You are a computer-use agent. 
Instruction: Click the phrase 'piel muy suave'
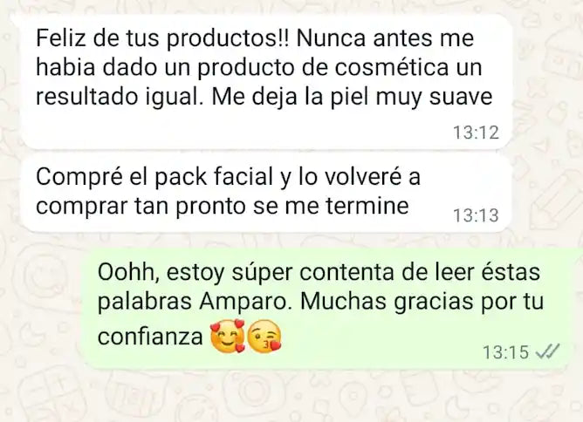411,98
